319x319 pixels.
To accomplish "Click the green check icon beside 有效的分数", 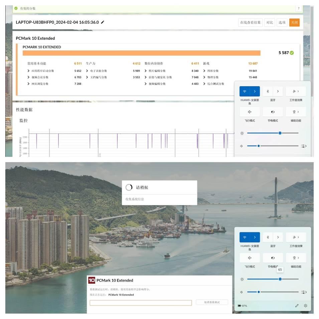I will pyautogui.click(x=16, y=8).
